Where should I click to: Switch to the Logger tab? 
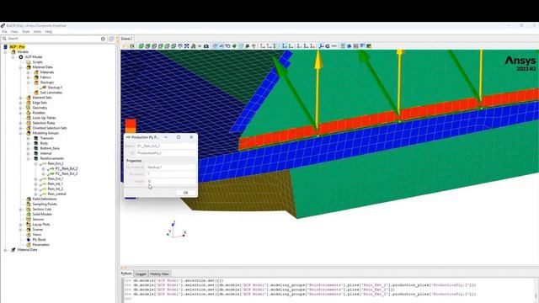click(141, 274)
